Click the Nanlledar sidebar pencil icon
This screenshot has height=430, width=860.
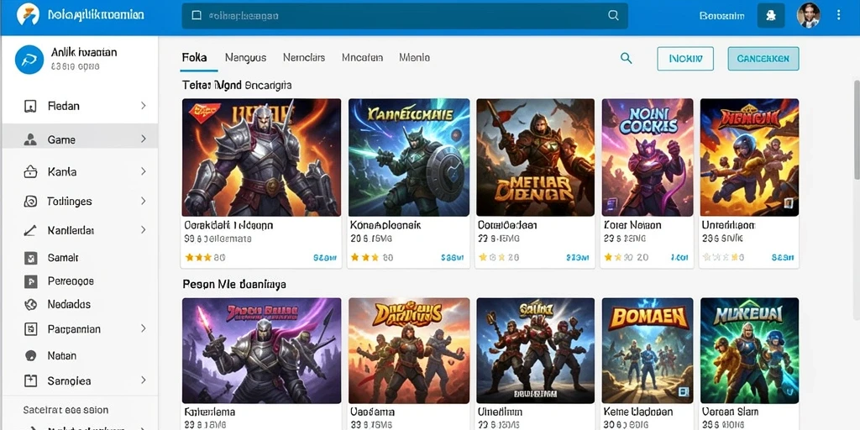point(30,230)
